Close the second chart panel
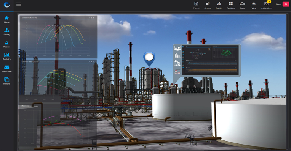This screenshot has height=151, width=291. pyautogui.click(x=93, y=62)
